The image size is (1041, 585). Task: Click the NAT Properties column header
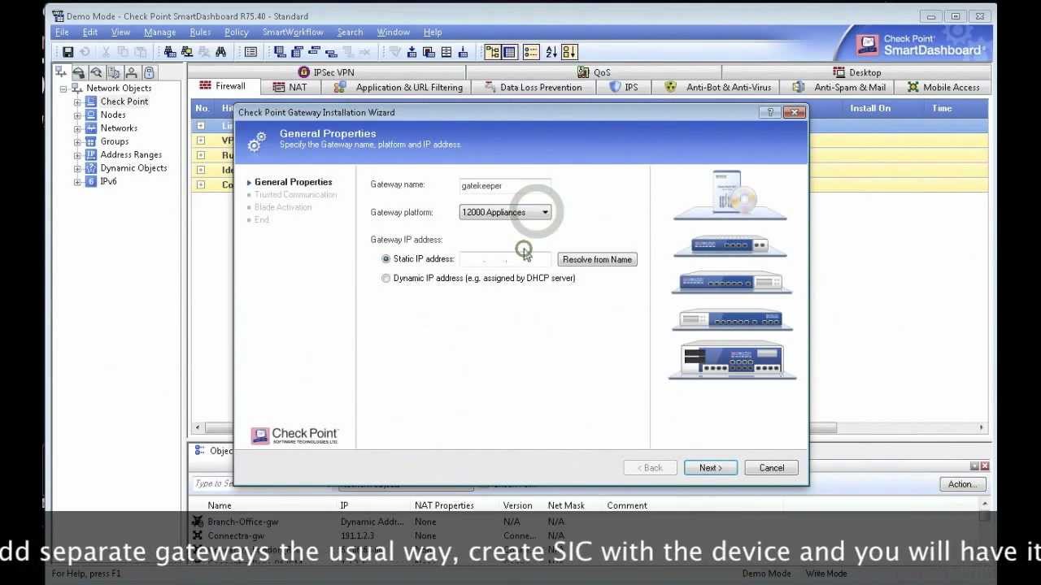click(x=444, y=505)
